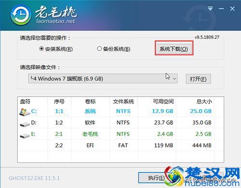Click the 35.0 GB total size value
Image resolution: width=241 pixels, height=188 pixels.
(x=202, y=123)
